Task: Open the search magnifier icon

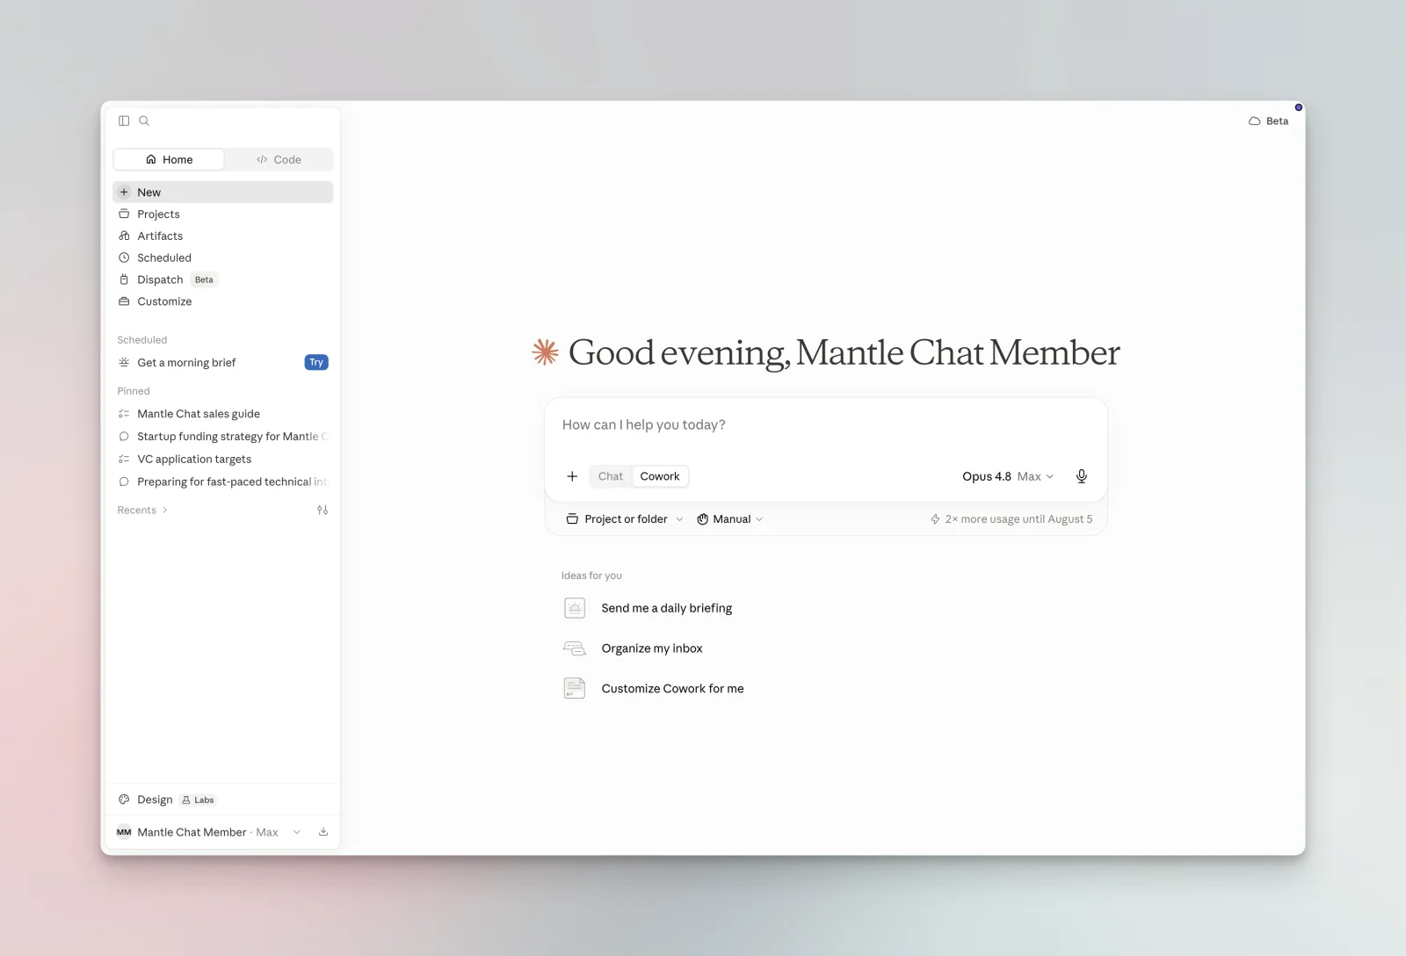Action: point(144,121)
